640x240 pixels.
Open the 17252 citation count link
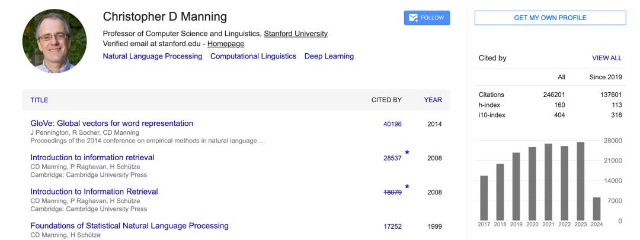coord(392,226)
